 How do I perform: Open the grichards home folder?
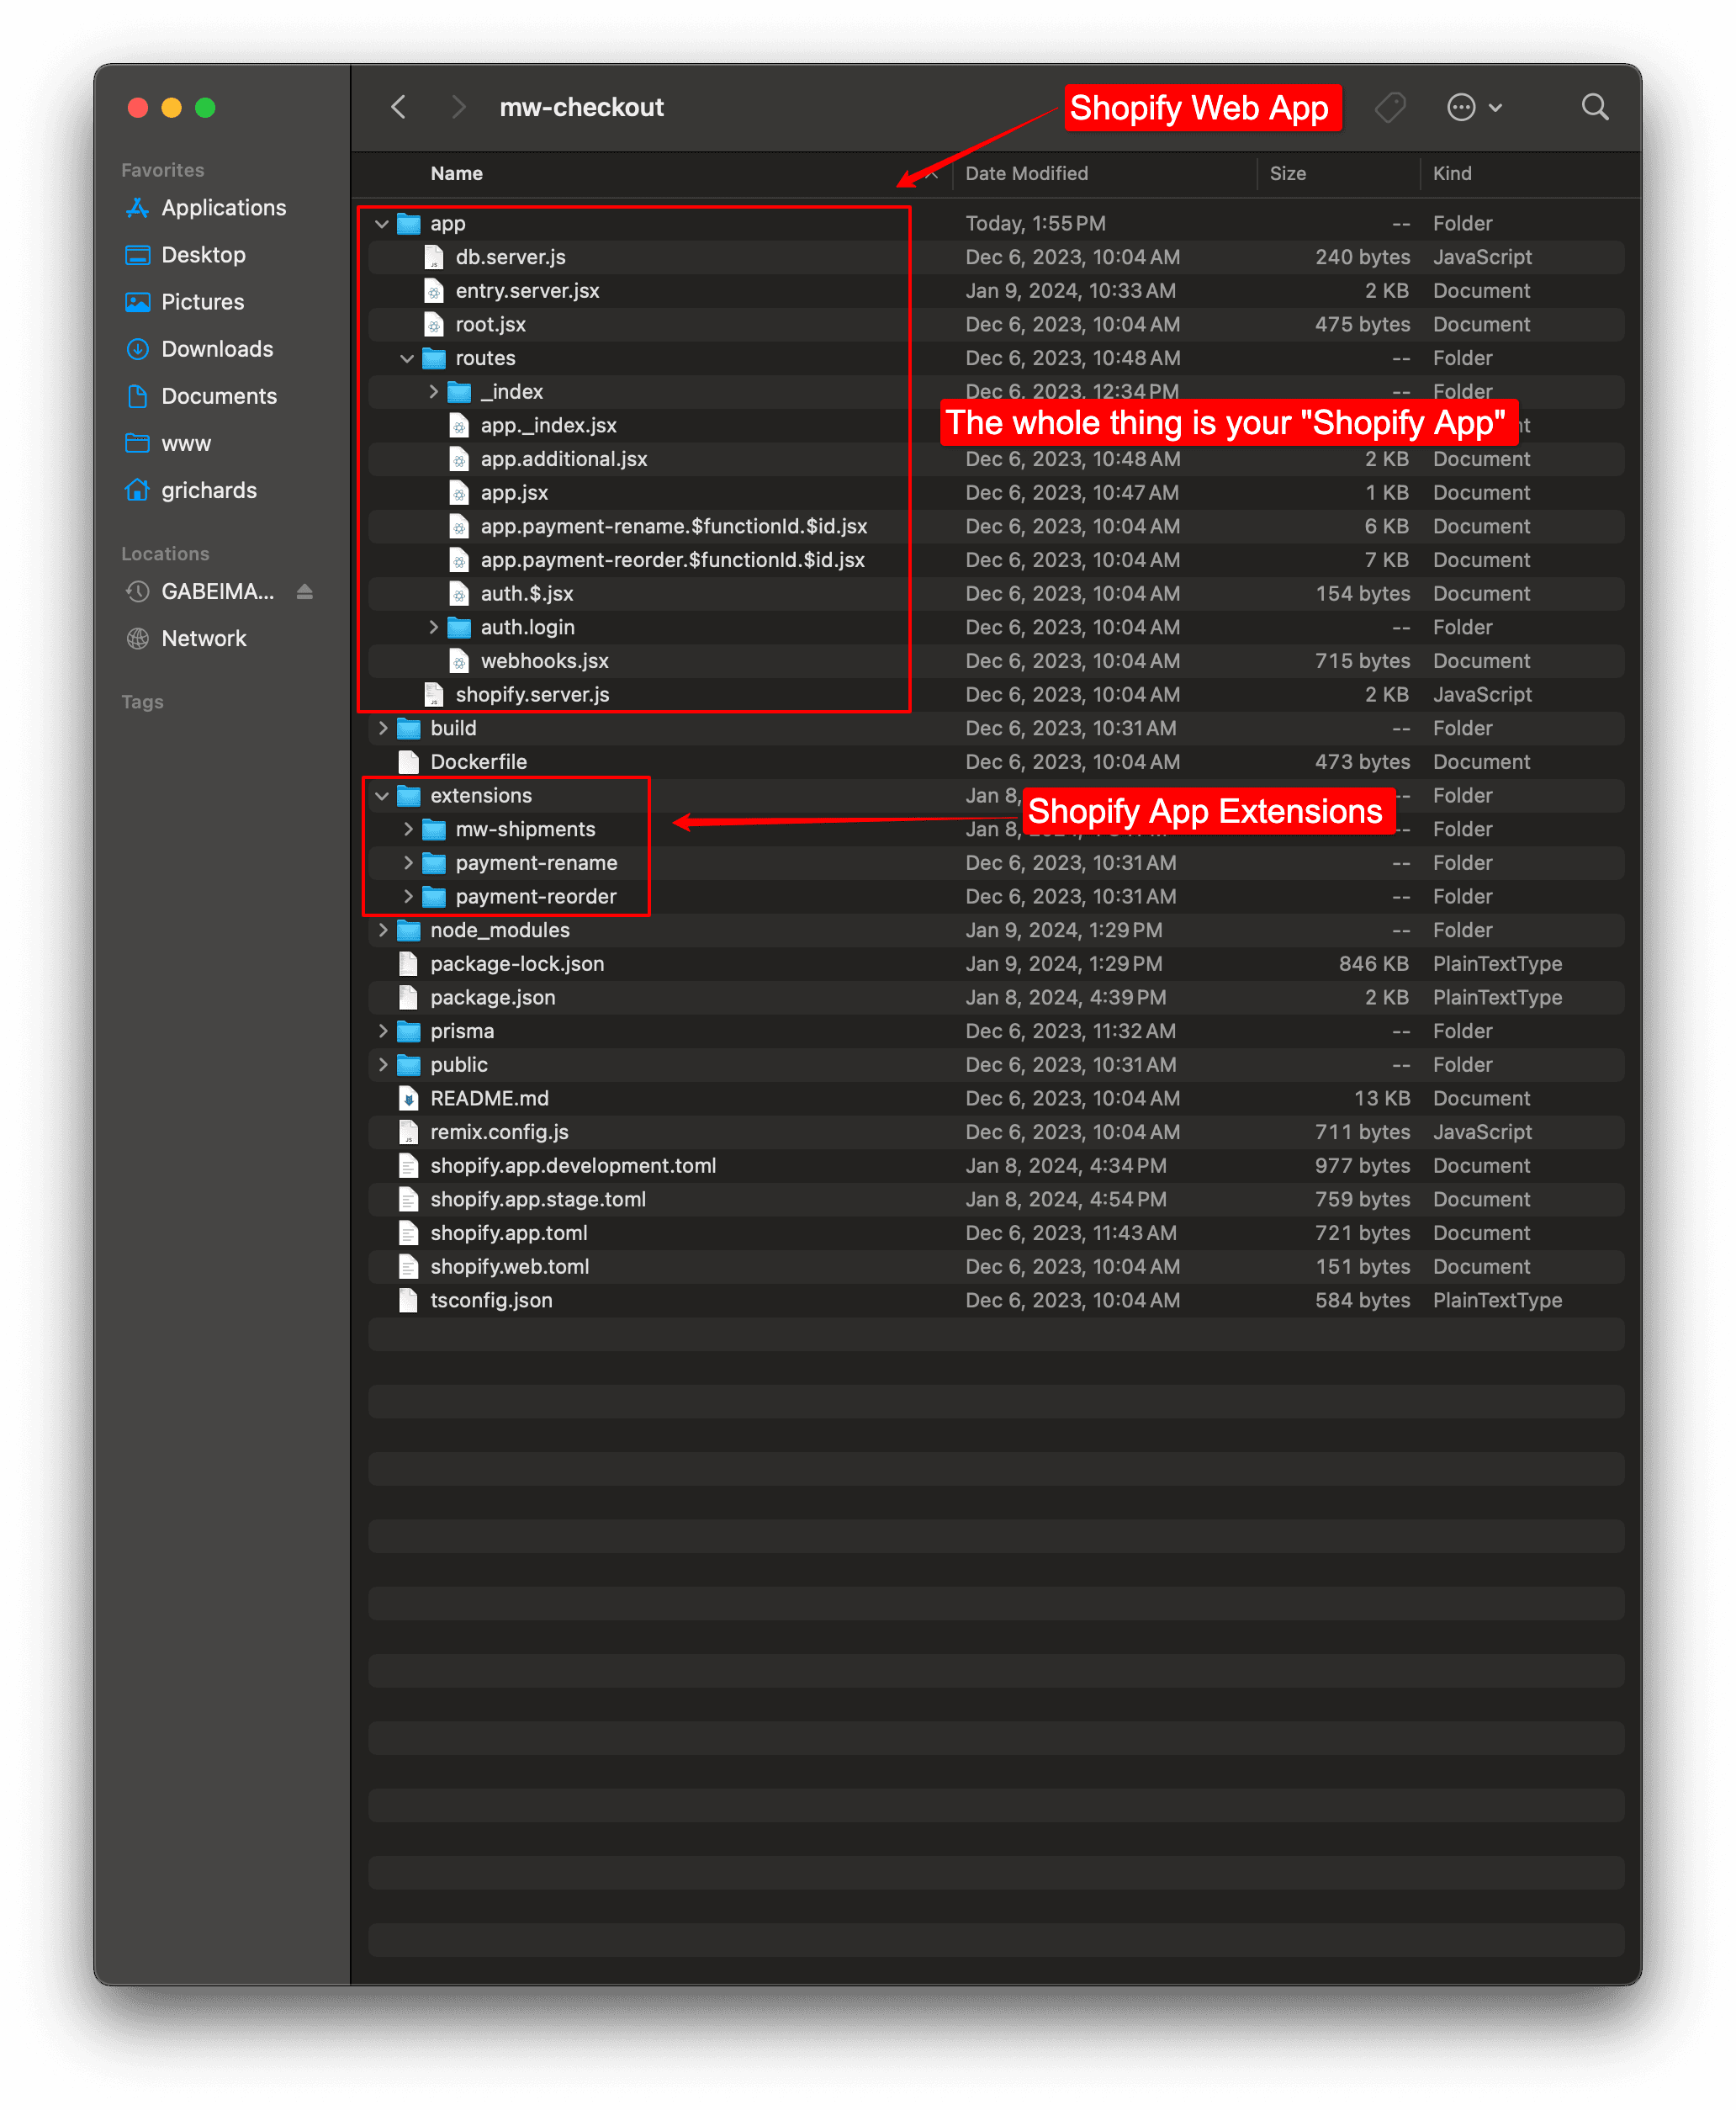pyautogui.click(x=209, y=490)
